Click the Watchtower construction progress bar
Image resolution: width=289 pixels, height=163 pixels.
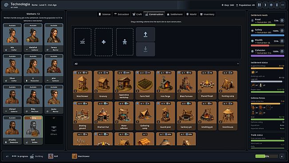[x=266, y=156]
